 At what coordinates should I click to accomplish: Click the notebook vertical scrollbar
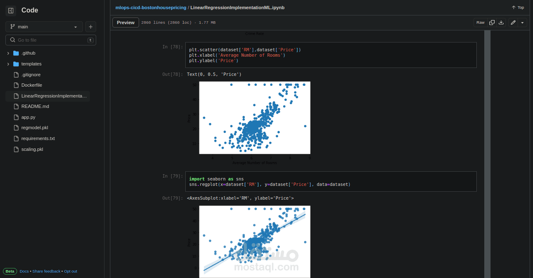click(487, 154)
